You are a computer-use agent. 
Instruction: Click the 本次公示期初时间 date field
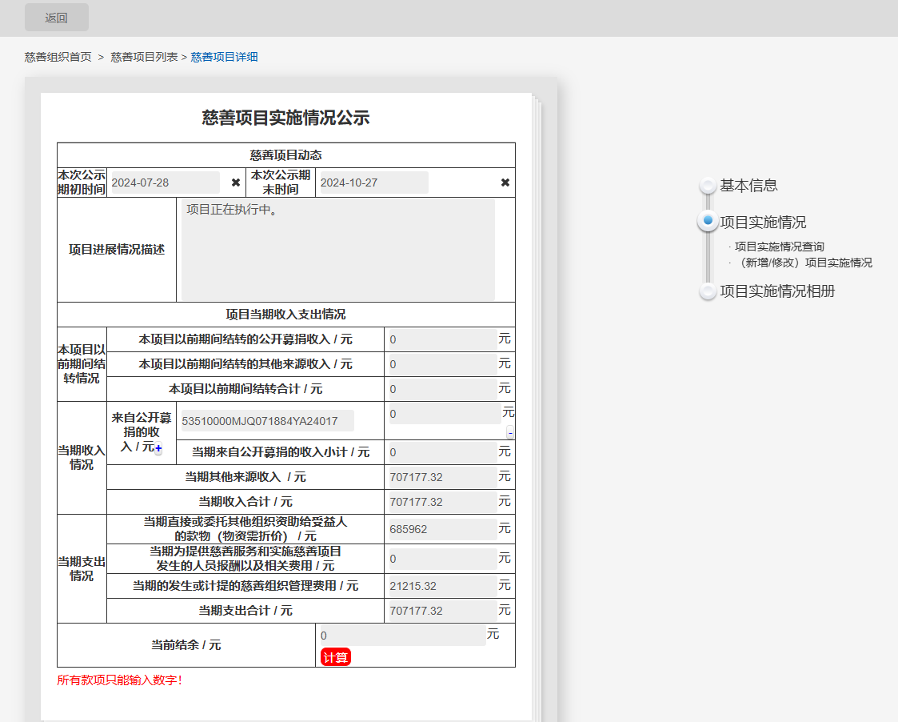point(164,183)
